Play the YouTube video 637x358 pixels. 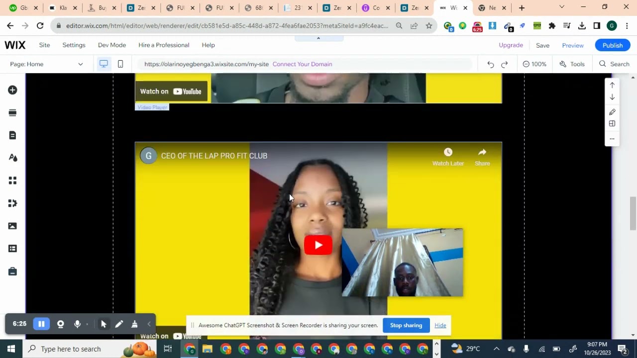pos(318,245)
